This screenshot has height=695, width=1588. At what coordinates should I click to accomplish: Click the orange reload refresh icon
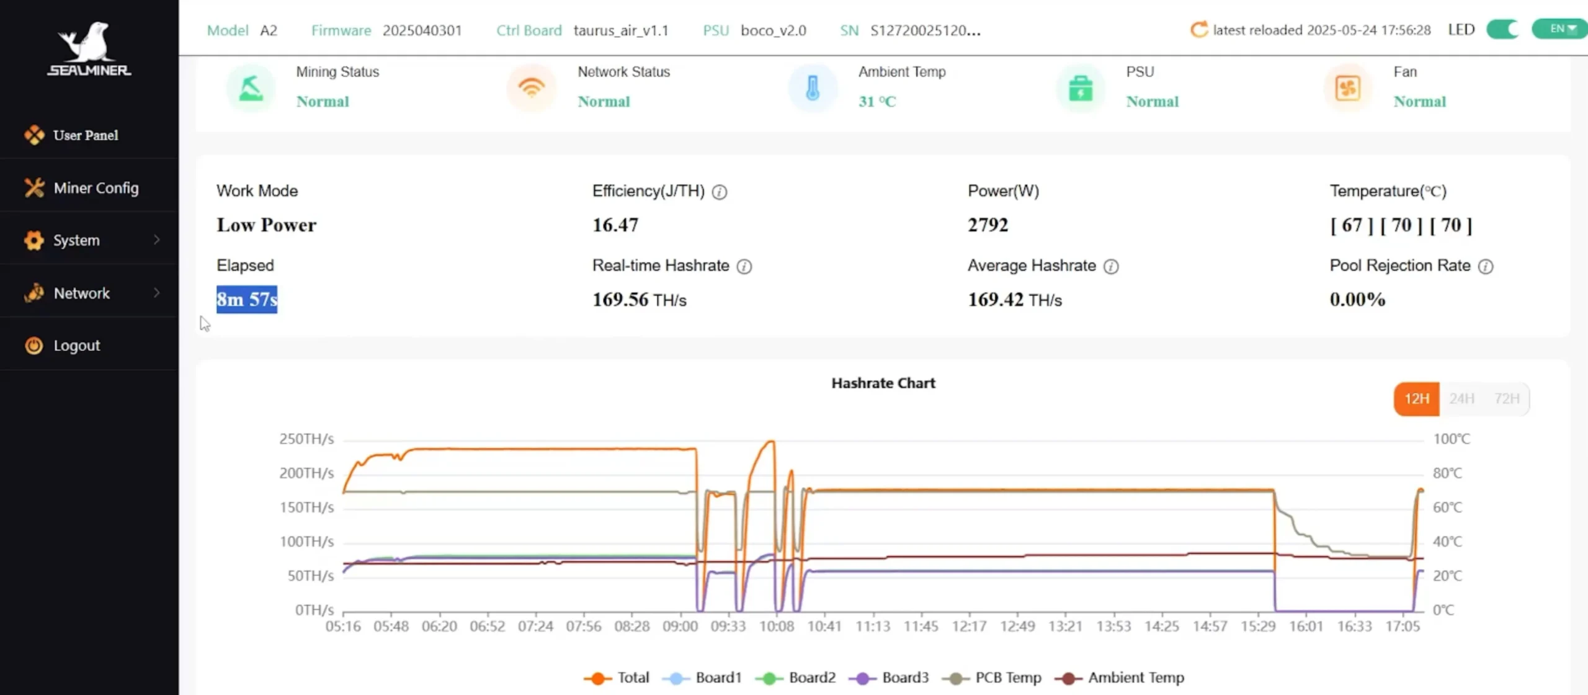1198,29
